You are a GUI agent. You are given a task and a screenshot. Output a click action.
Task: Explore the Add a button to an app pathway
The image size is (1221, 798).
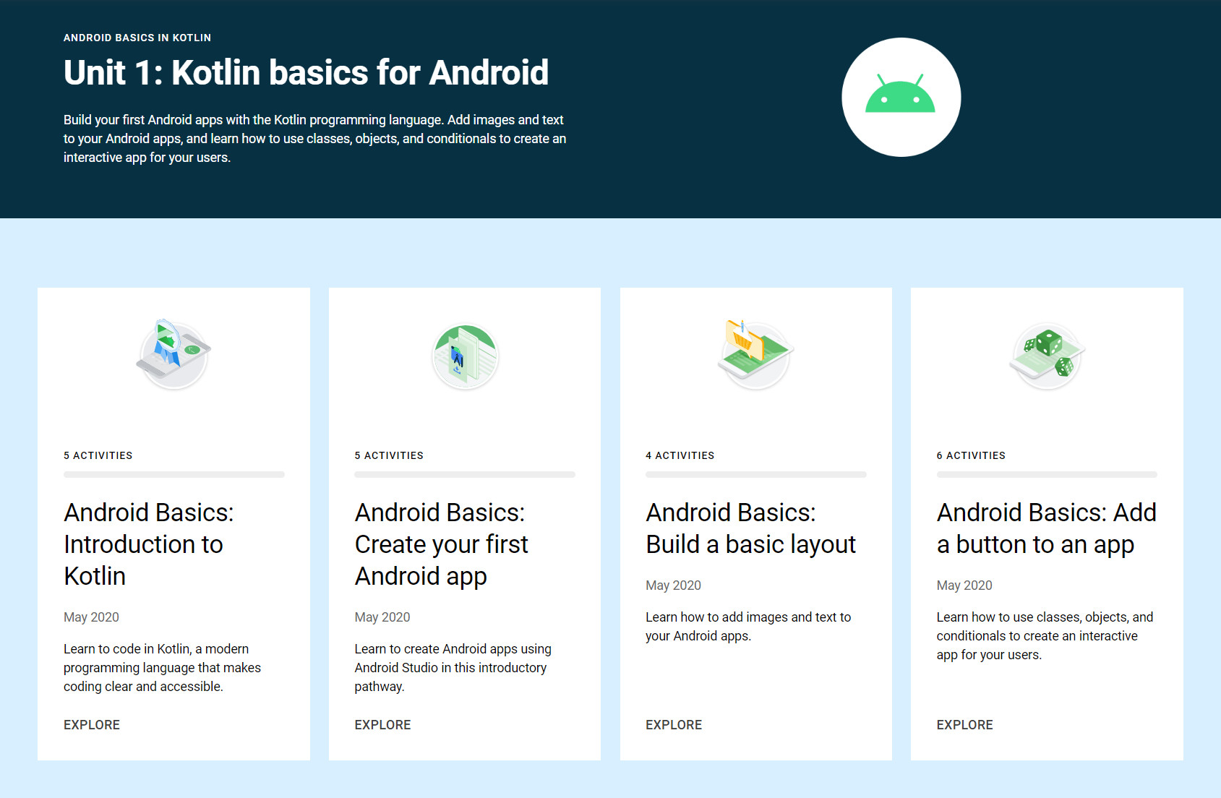(964, 725)
